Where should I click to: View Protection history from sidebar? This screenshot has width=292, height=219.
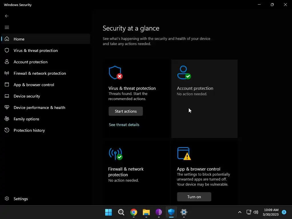point(29,130)
